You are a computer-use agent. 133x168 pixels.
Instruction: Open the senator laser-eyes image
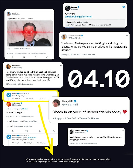point(30,33)
